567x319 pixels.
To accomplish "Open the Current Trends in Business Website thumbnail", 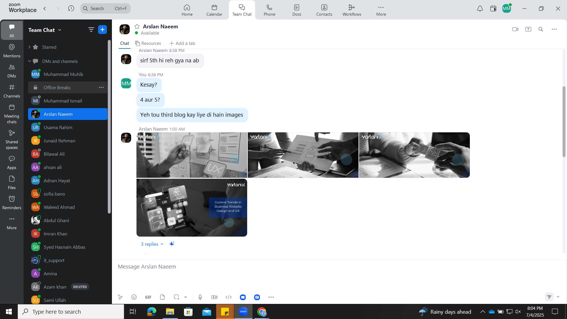I will point(192,208).
